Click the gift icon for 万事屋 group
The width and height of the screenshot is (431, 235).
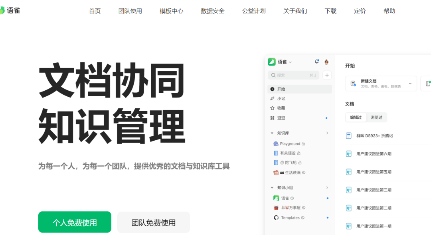click(x=276, y=208)
